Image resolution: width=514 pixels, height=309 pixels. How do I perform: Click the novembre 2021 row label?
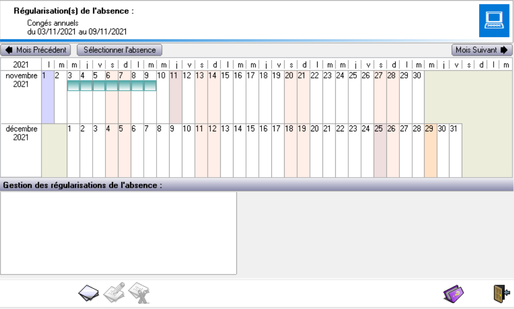[x=22, y=80]
